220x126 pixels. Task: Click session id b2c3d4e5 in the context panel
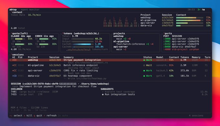click(x=168, y=20)
